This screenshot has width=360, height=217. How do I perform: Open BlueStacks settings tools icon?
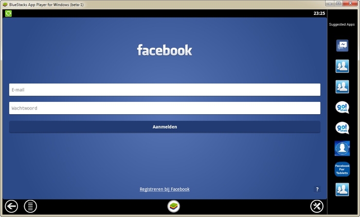pos(317,206)
